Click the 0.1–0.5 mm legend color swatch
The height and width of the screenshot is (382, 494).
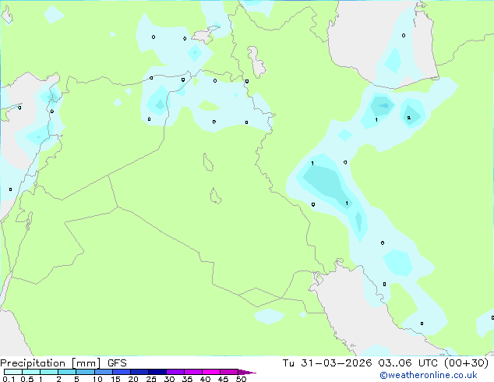click(x=13, y=372)
